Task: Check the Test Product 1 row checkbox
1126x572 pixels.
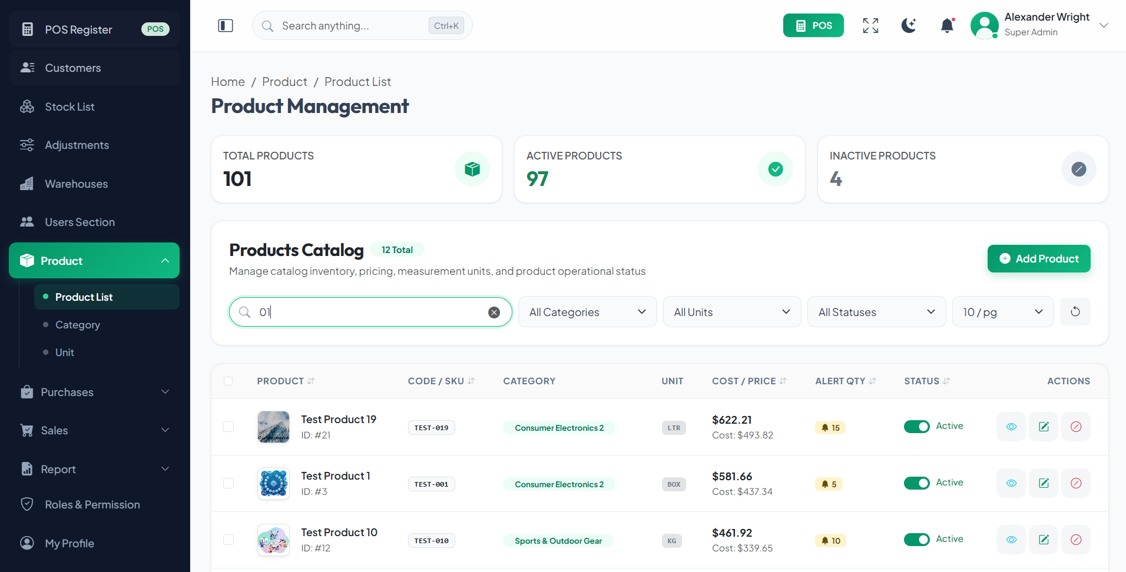Action: coord(228,483)
